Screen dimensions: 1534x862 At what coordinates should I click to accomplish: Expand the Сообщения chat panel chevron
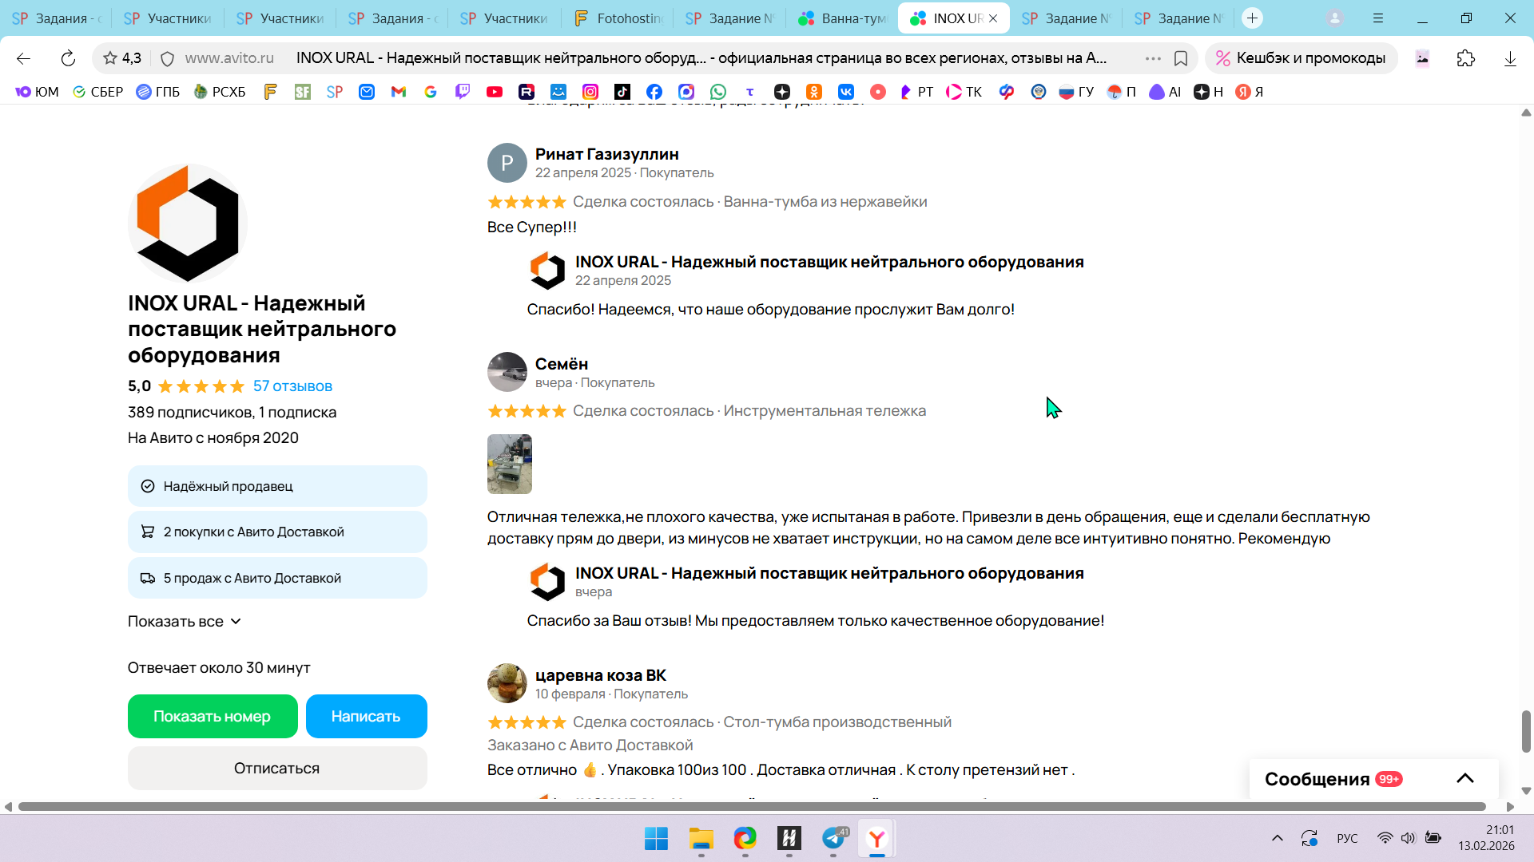pyautogui.click(x=1464, y=778)
